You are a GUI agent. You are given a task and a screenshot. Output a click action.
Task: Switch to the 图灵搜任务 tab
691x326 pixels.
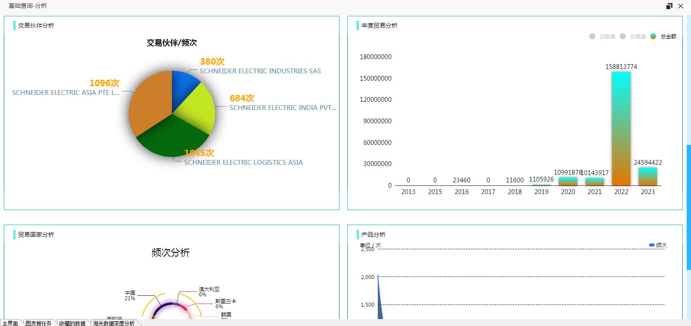point(38,323)
